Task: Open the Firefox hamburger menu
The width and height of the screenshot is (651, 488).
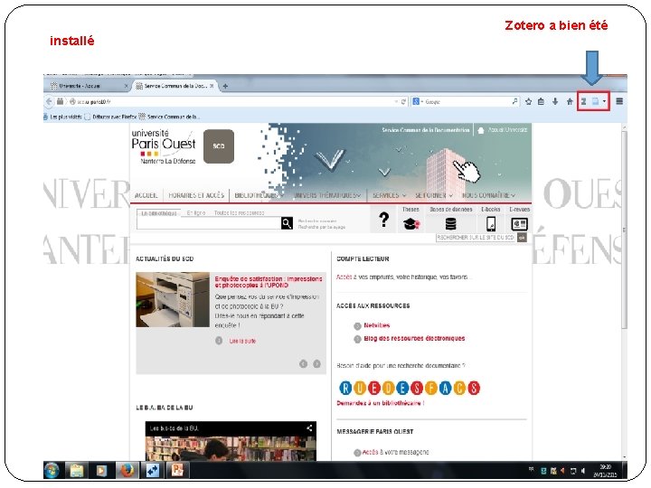Action: [619, 101]
